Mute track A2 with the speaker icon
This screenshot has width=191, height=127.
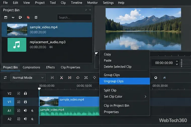(25, 119)
